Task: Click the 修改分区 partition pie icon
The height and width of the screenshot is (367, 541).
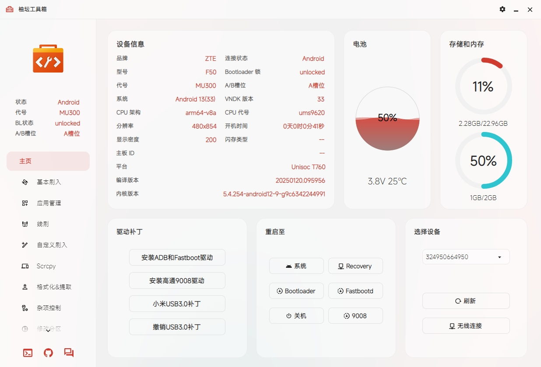Action: click(x=25, y=329)
